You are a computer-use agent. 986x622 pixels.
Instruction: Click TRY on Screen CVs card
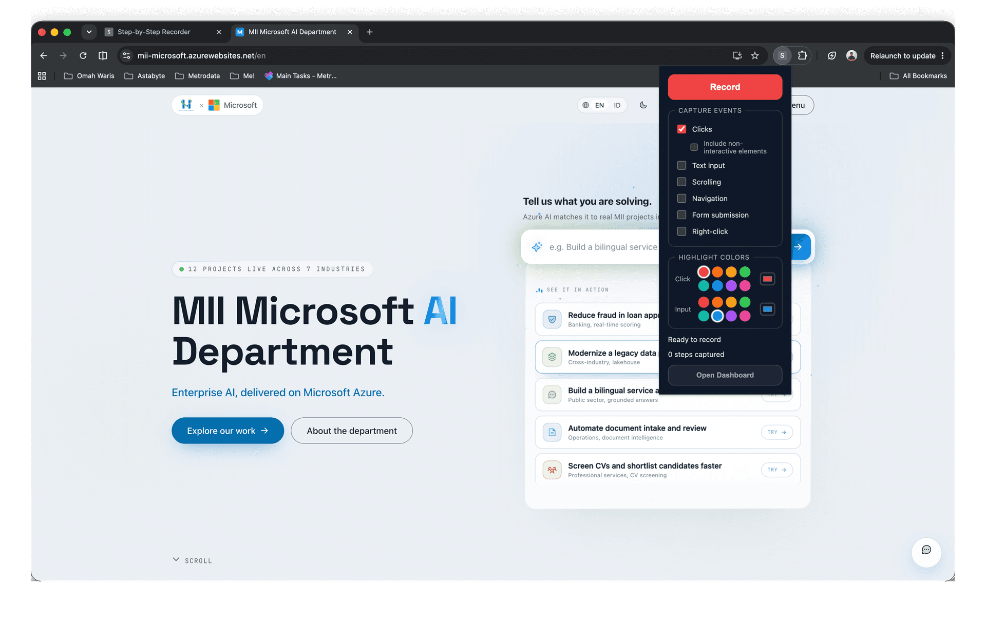777,470
